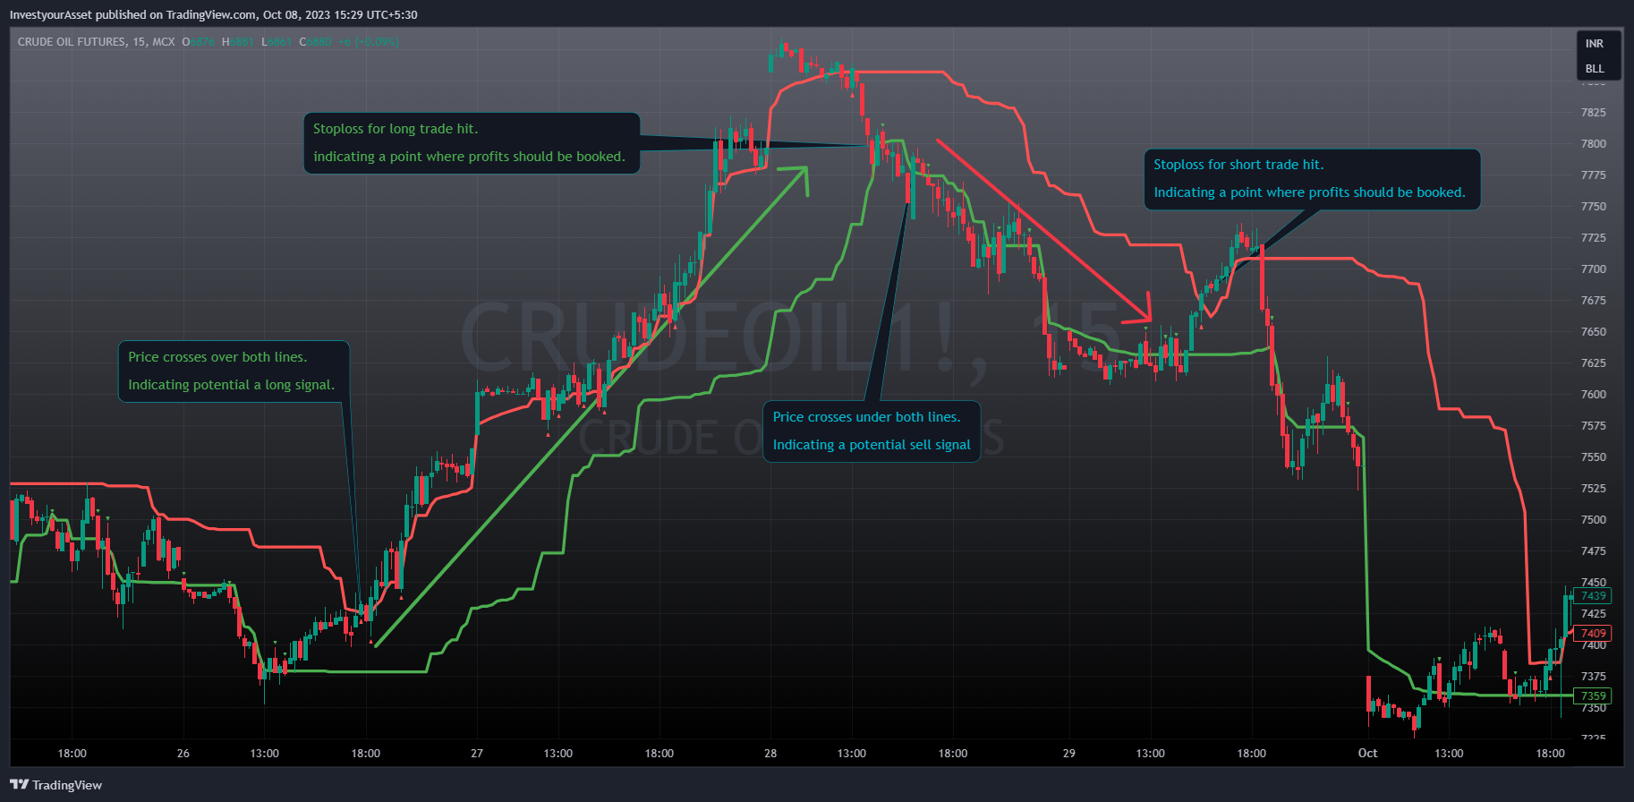
Task: Click the 'Stoploss for short trade hit' note
Action: coord(1312,179)
